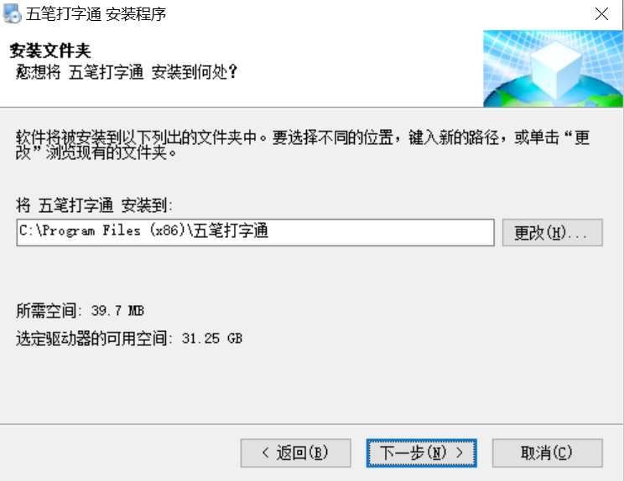The width and height of the screenshot is (624, 481).
Task: Click the 五笔打字通 安装程序 window title text
Action: (x=96, y=14)
